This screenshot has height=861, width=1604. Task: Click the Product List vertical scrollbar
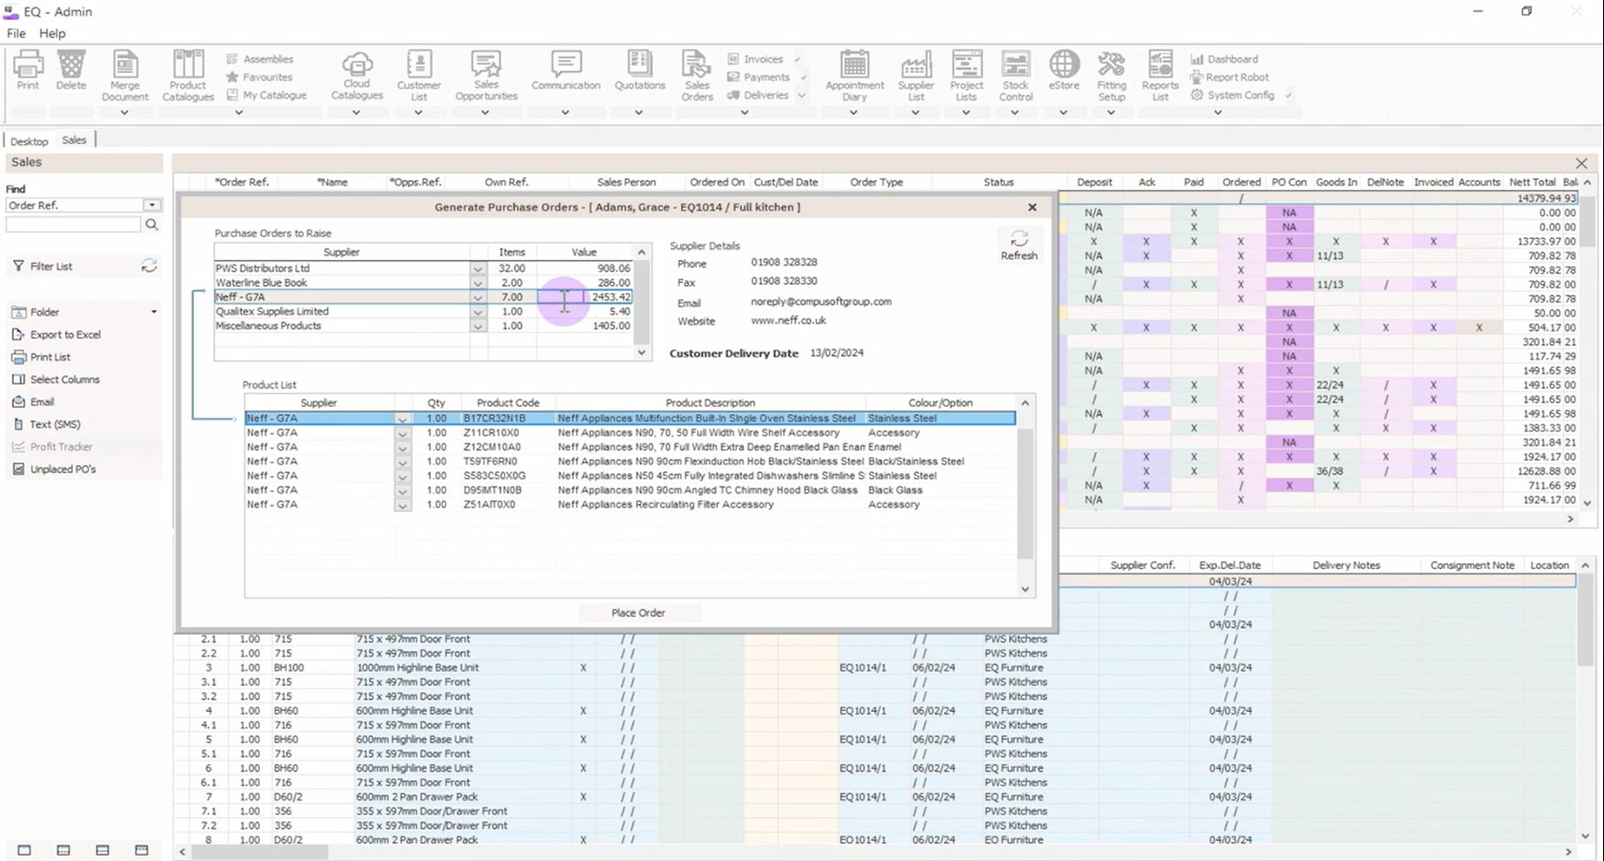(x=1025, y=495)
